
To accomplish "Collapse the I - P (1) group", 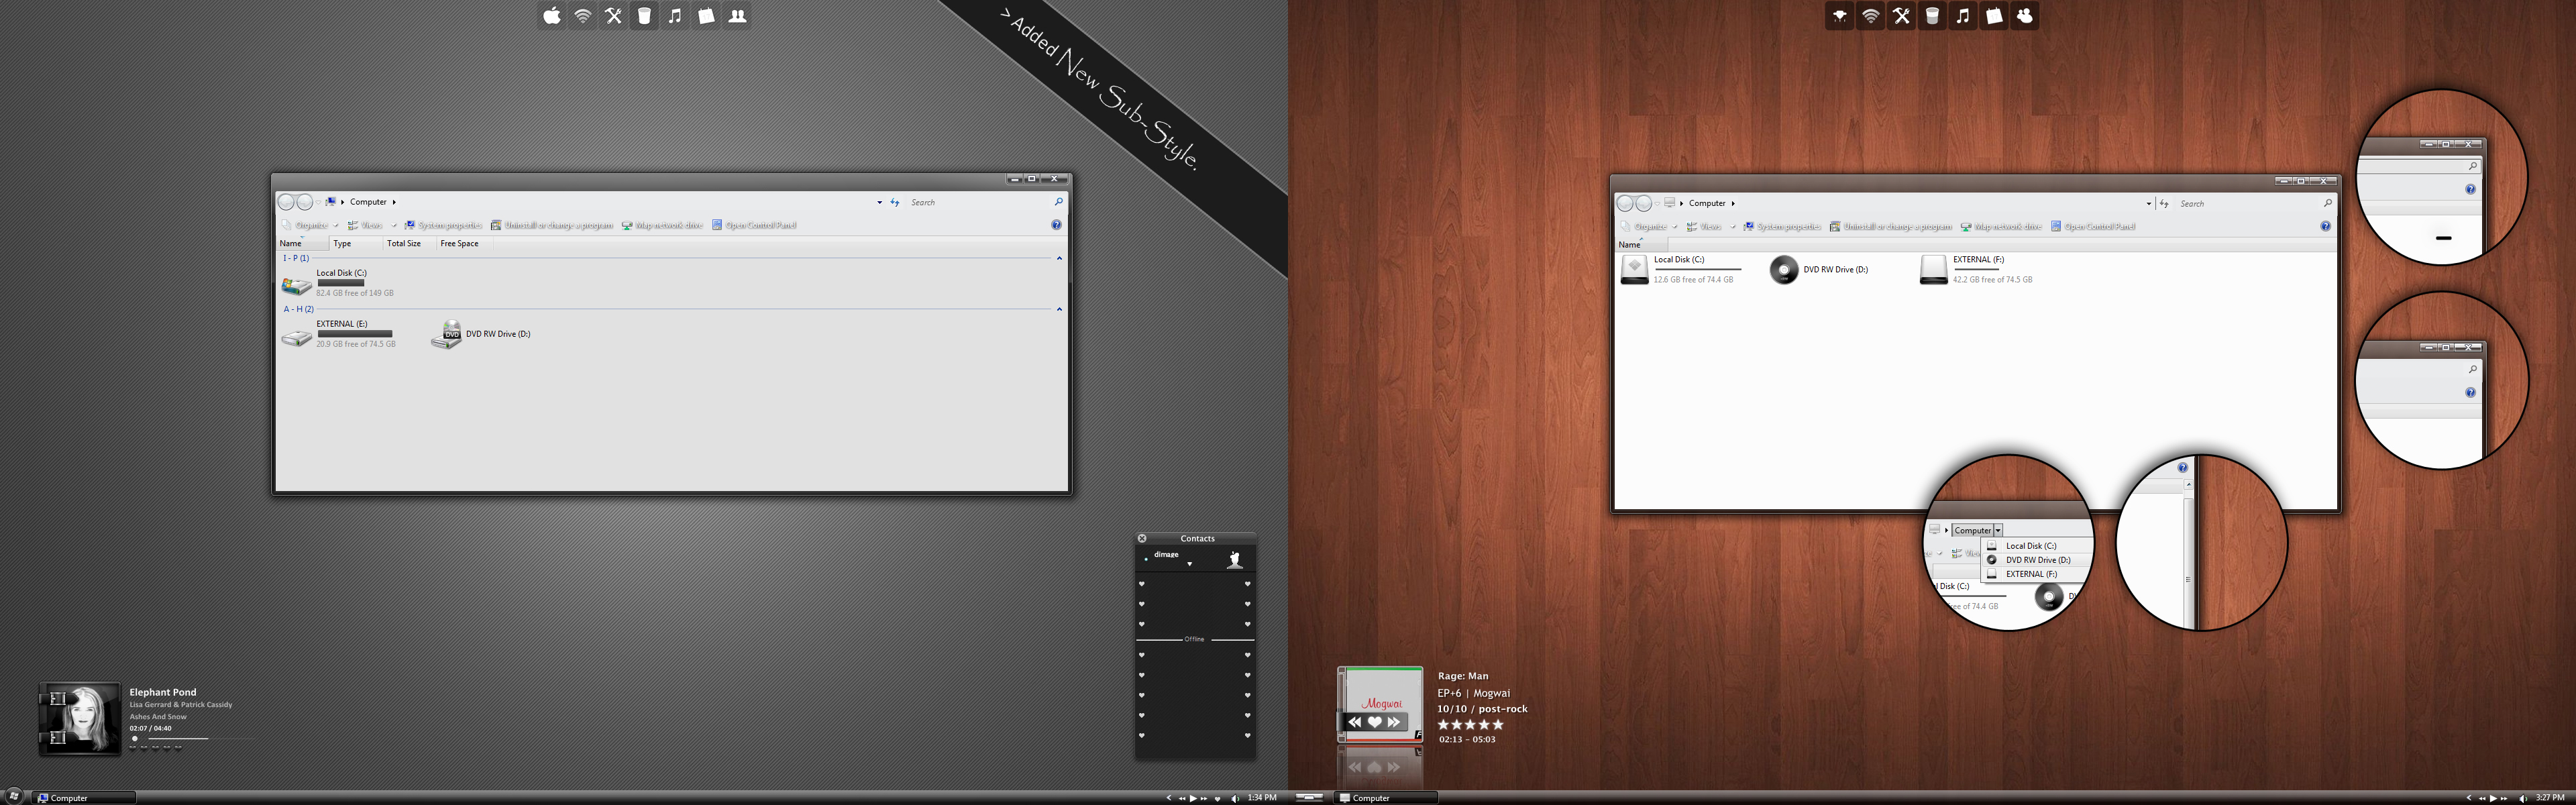I will click(1059, 258).
